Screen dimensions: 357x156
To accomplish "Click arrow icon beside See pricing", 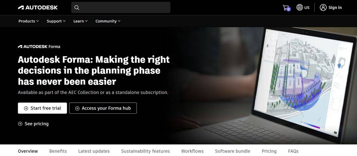I will tap(20, 124).
